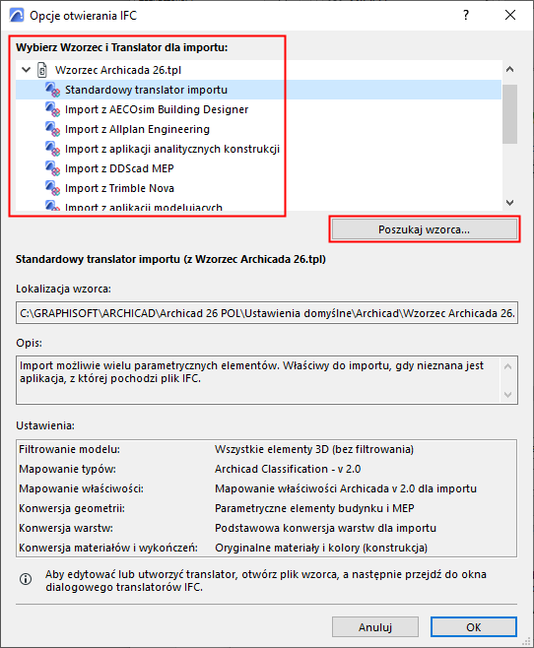Viewport: 534px width, 648px height.
Task: Click the Archicad logo in the title bar
Action: click(17, 16)
